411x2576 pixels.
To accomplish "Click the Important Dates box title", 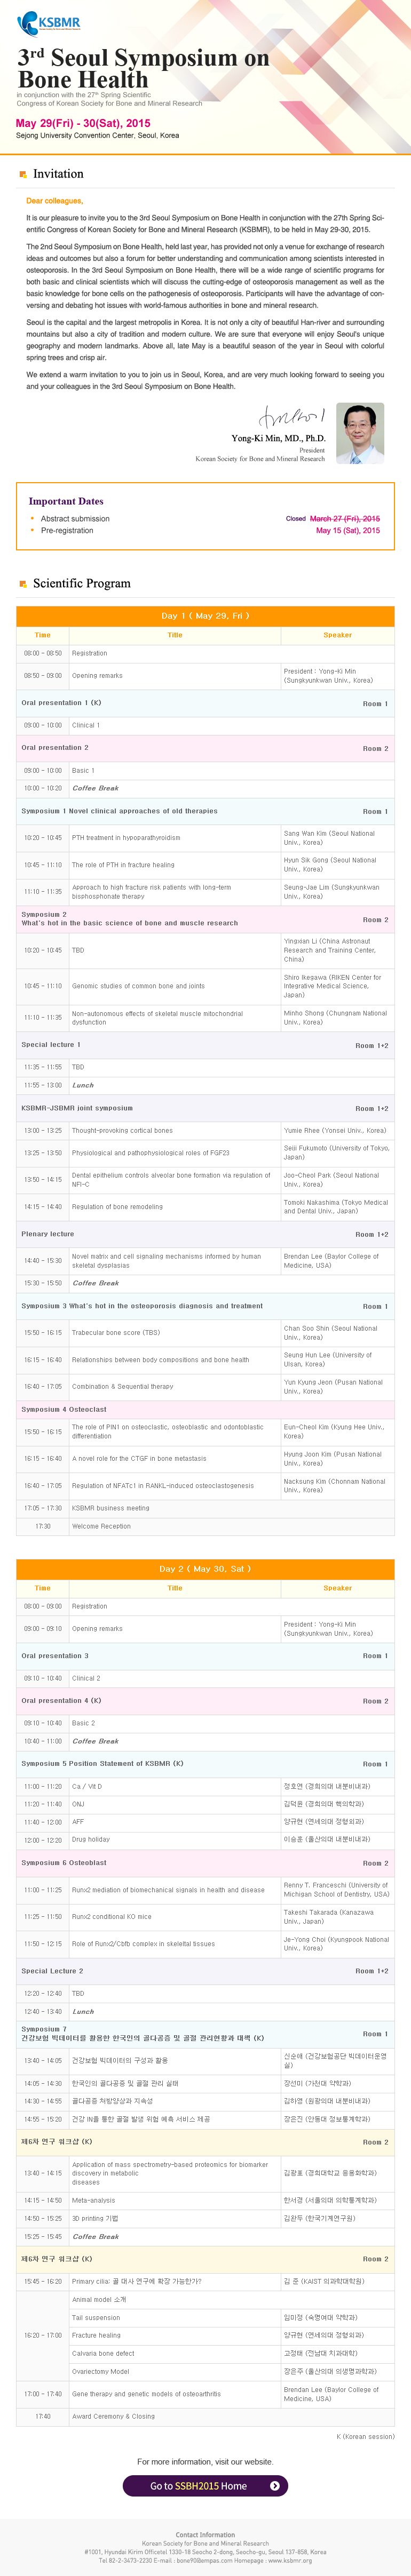I will point(66,501).
